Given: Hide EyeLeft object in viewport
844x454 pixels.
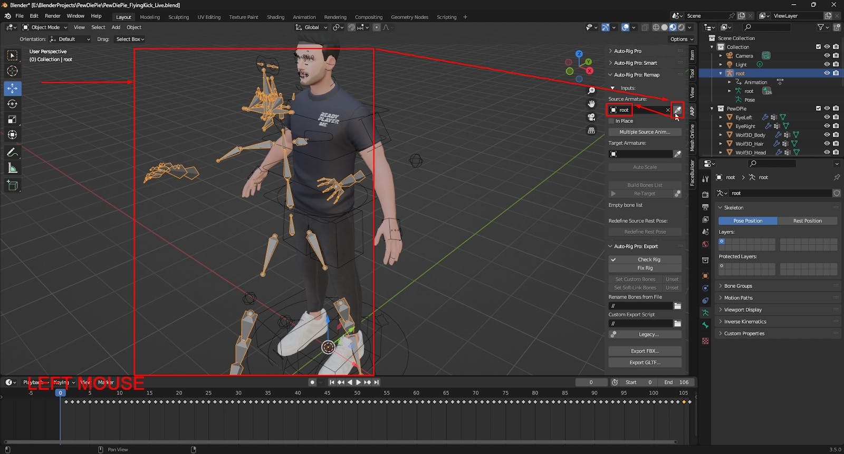Looking at the screenshot, I should tap(827, 117).
